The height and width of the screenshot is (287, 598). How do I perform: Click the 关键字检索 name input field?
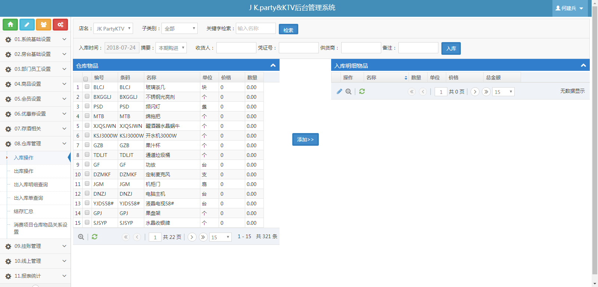point(255,28)
